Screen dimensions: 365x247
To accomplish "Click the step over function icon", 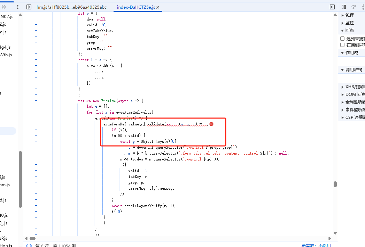I will 354,7.
